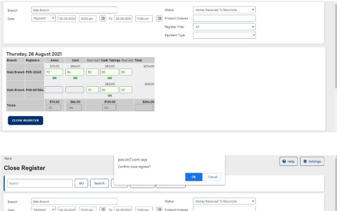Open calendar picker for start date
337x211 pixels.
pyautogui.click(x=103, y=19)
